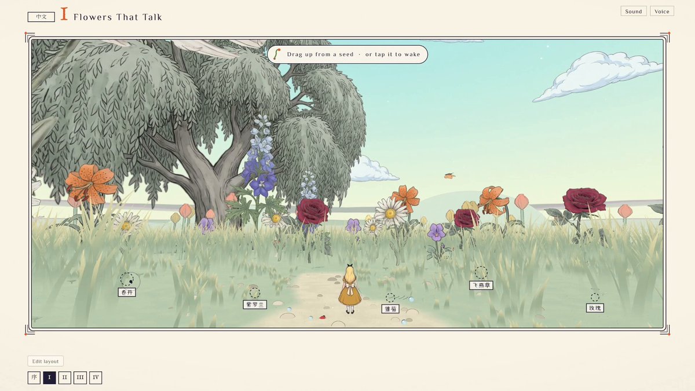The height and width of the screenshot is (391, 695).
Task: Tap the 卷丹 tiger lily seed circle
Action: (127, 279)
